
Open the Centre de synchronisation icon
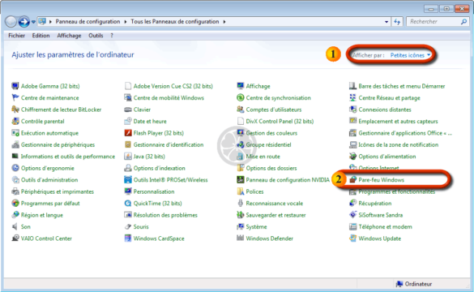tap(241, 97)
